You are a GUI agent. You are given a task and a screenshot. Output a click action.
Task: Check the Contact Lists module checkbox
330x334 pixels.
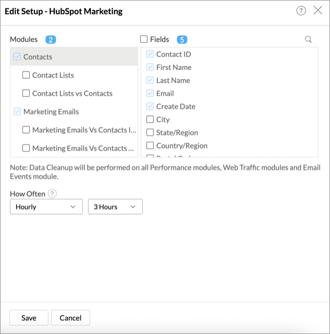(26, 75)
